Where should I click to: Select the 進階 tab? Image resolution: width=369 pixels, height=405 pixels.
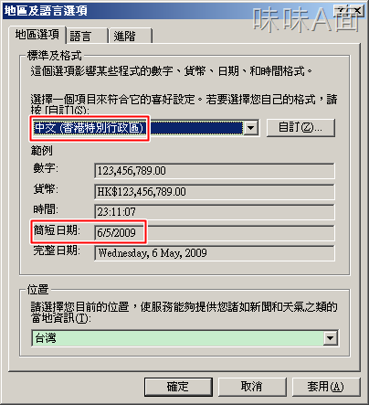(x=131, y=36)
